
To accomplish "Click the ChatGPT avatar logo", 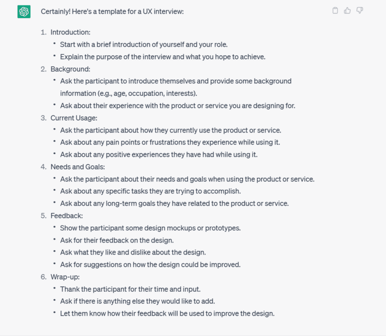I will (x=24, y=11).
